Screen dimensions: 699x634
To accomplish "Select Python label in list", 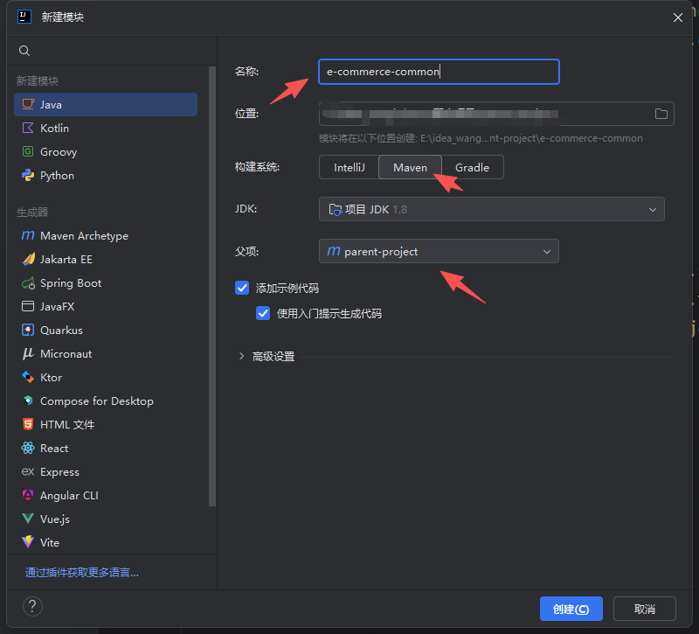I will [57, 176].
